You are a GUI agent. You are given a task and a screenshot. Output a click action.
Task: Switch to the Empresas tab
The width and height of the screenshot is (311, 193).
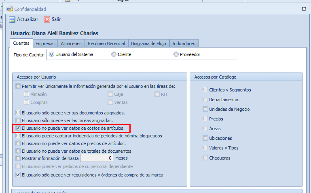pyautogui.click(x=45, y=44)
